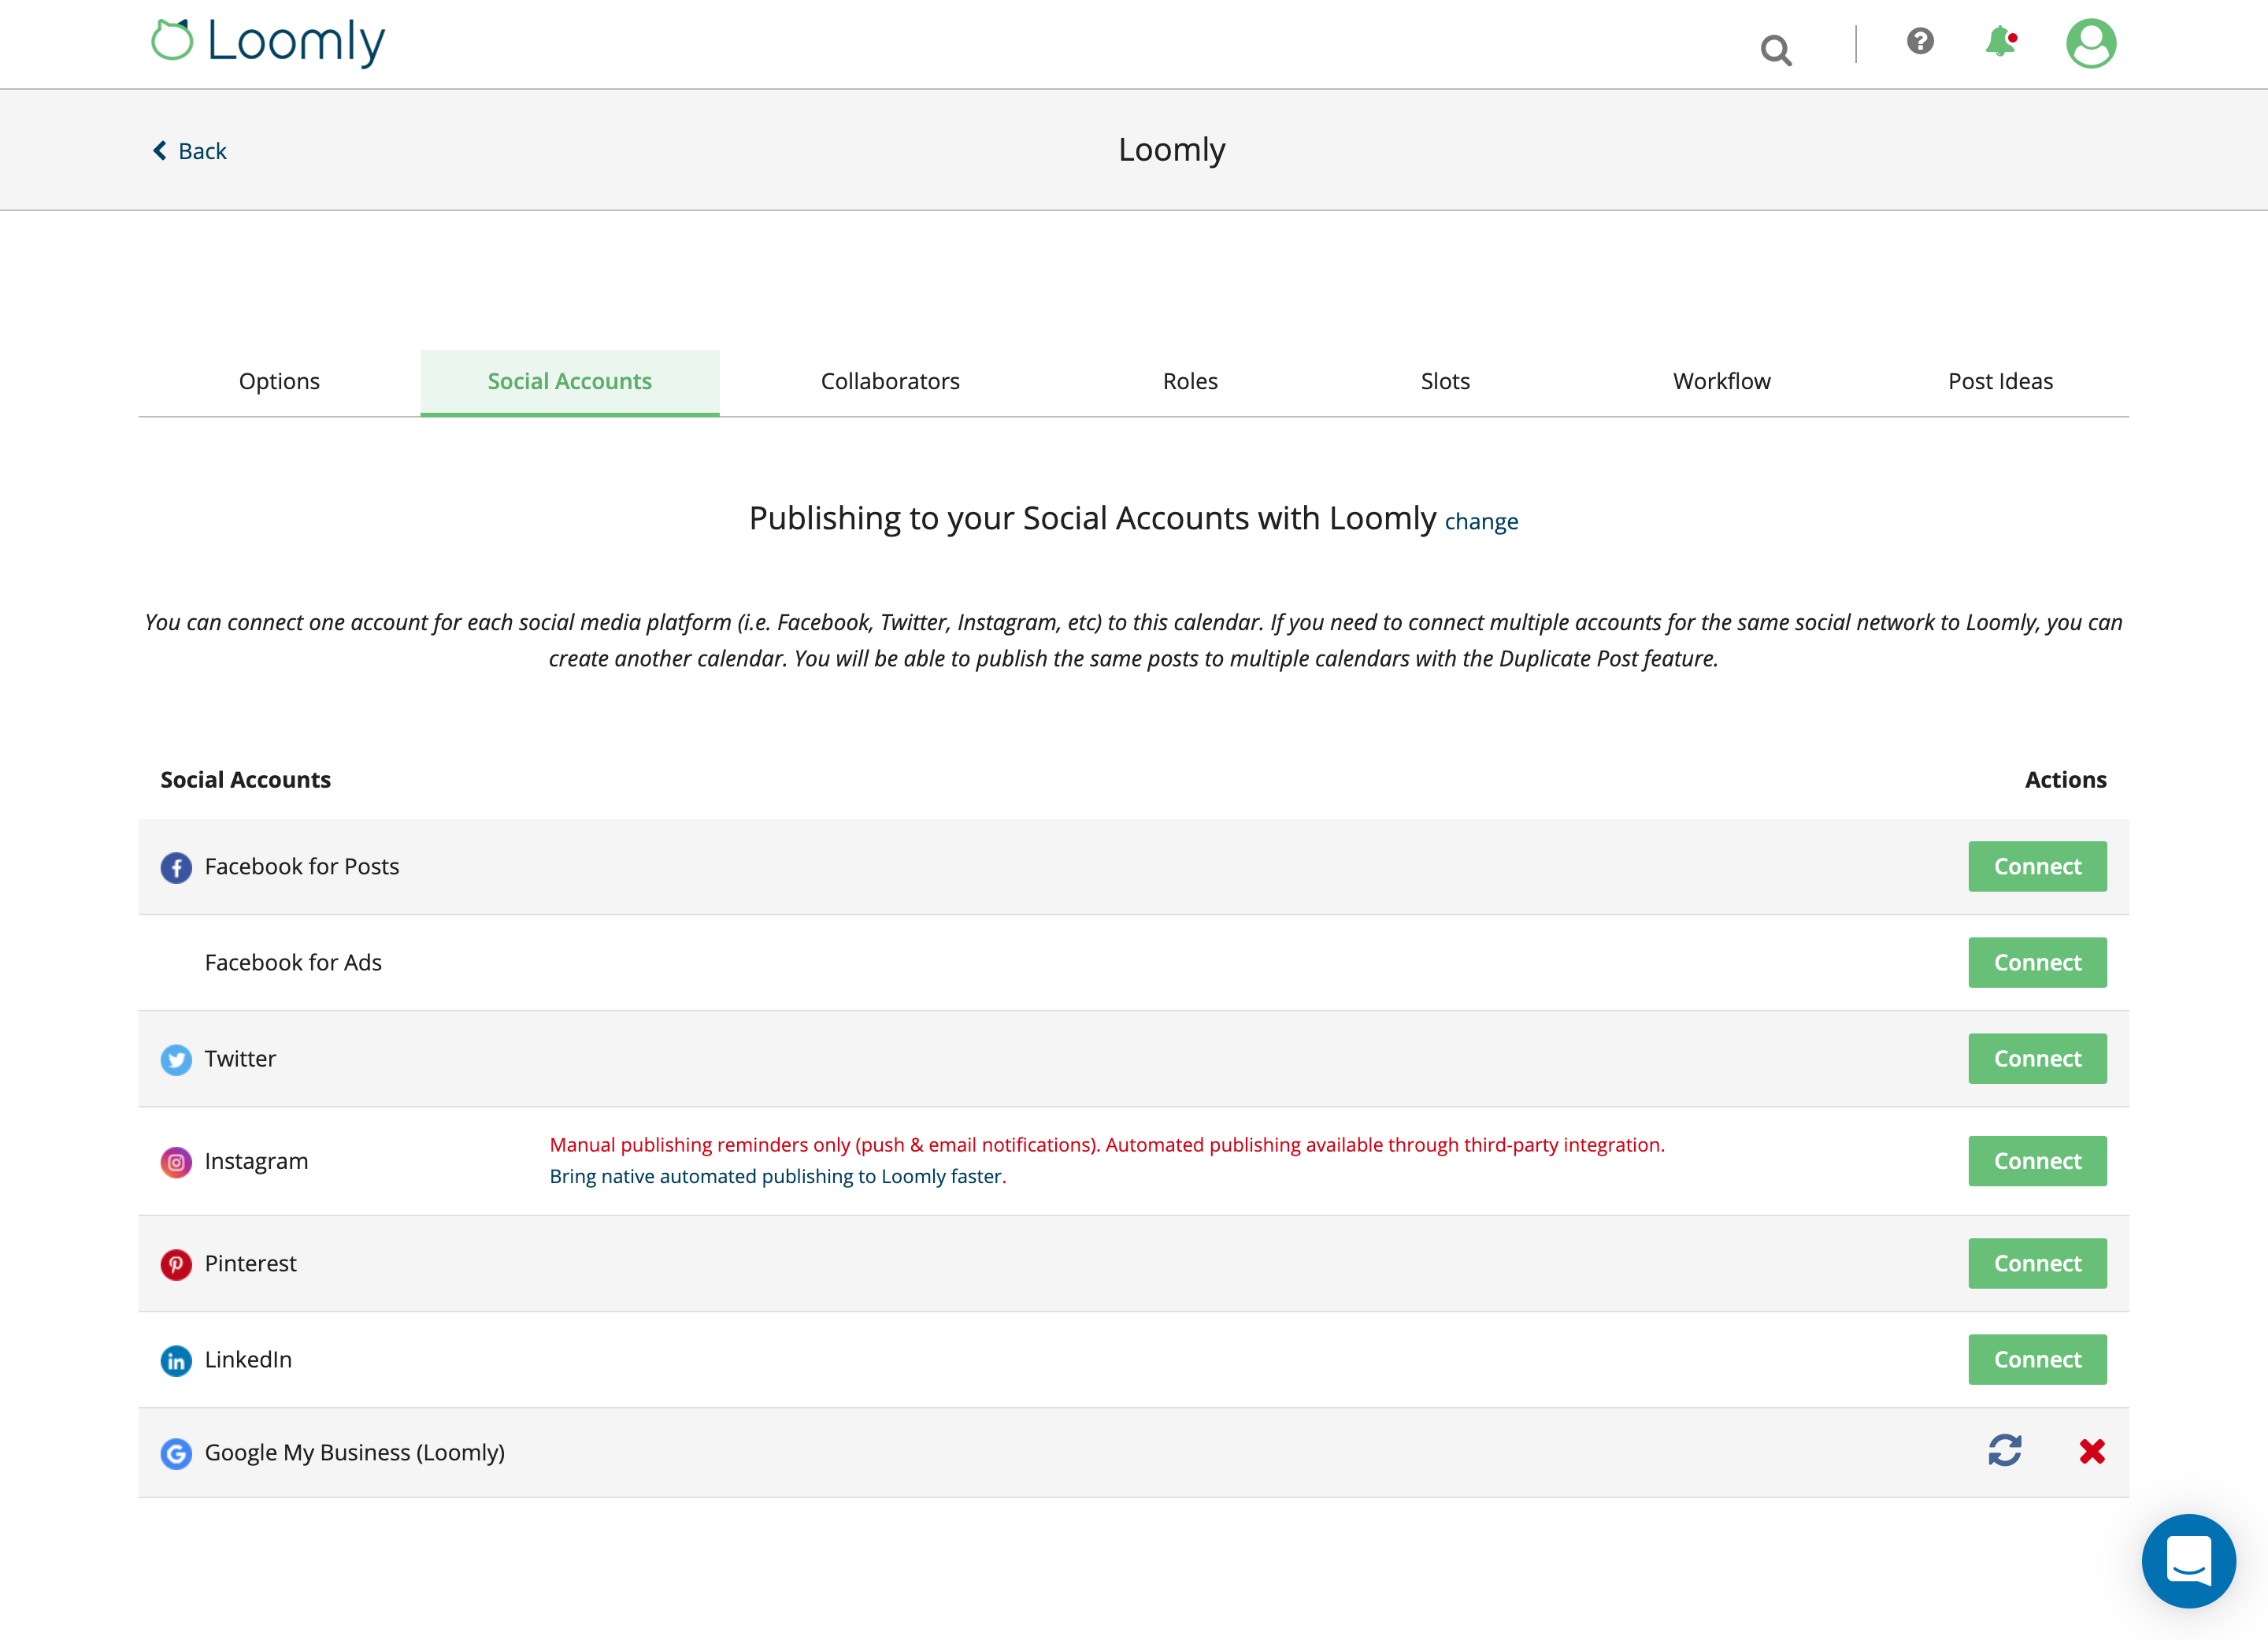The width and height of the screenshot is (2268, 1640).
Task: Select the Roles tab
Action: click(1190, 381)
